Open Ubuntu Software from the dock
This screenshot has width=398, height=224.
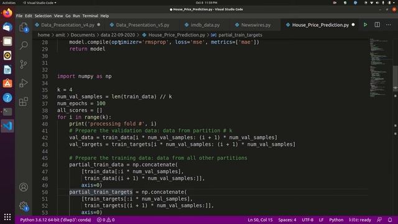(x=7, y=83)
